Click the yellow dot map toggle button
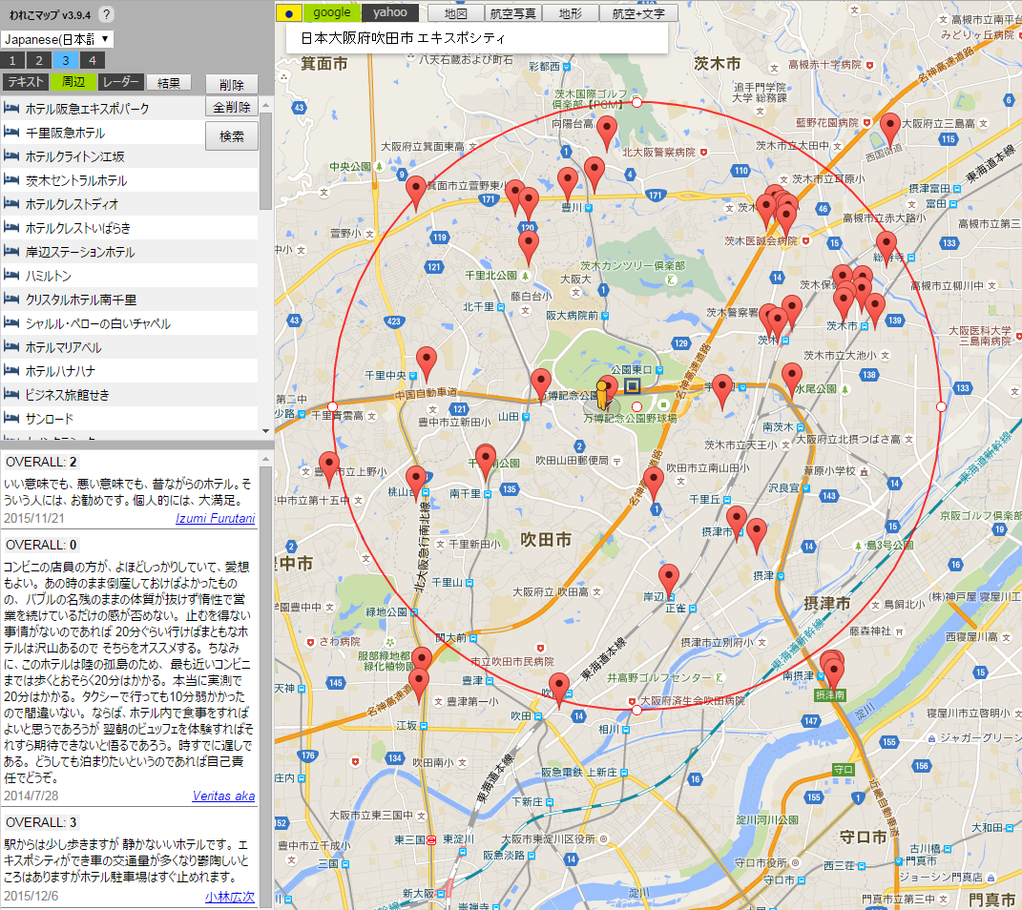Screen dimensions: 1022x910 [x=289, y=13]
